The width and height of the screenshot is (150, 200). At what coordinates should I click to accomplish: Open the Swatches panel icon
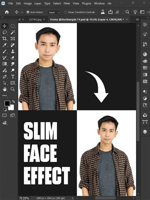tap(145, 68)
